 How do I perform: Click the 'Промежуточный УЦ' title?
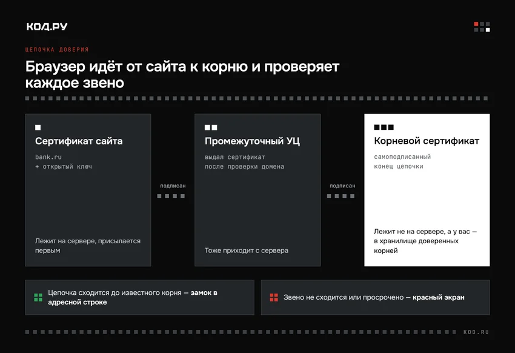coord(252,141)
